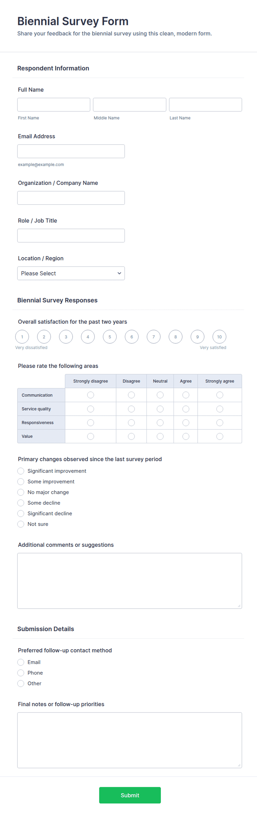Screen dimensions: 257x817
Task: Focus the Email Address field
Action: click(x=71, y=151)
